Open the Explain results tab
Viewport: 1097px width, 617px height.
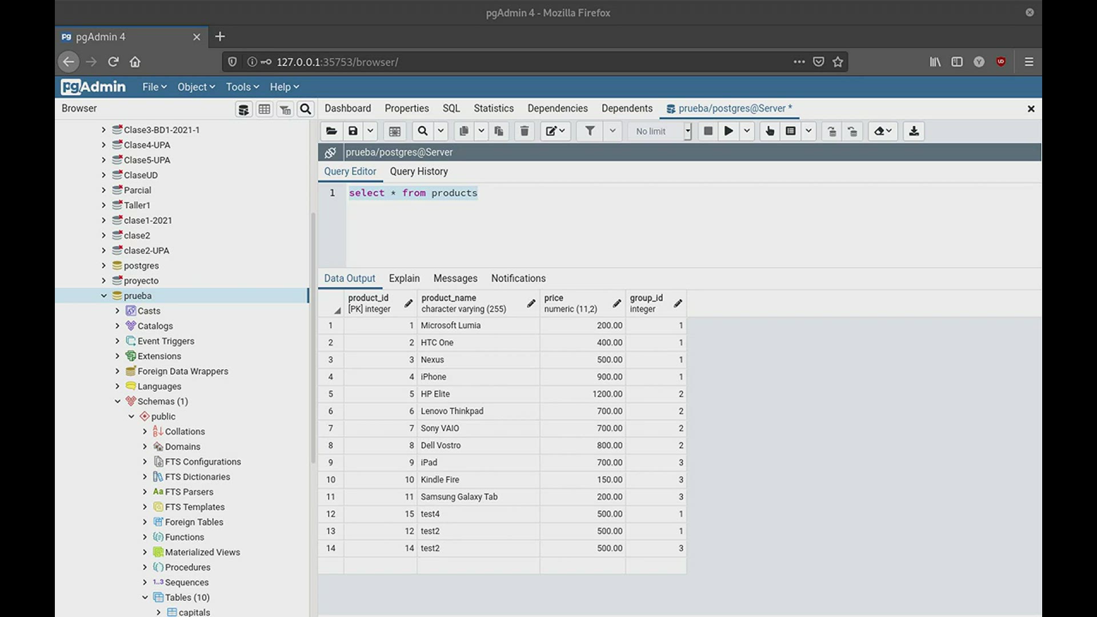coord(404,278)
